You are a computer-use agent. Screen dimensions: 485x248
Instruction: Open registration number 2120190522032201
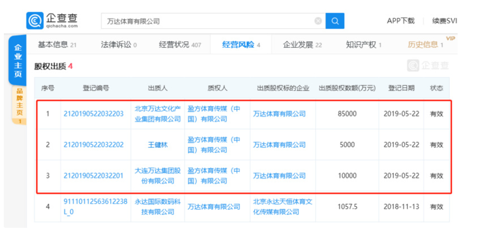pos(94,175)
